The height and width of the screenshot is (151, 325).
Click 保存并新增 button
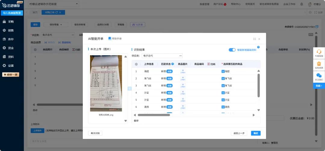click(x=80, y=25)
